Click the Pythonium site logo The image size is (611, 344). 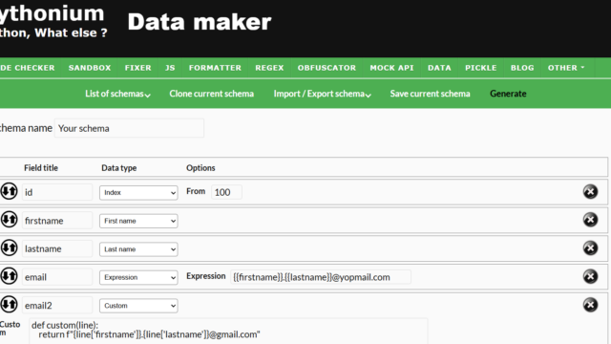[x=53, y=21]
